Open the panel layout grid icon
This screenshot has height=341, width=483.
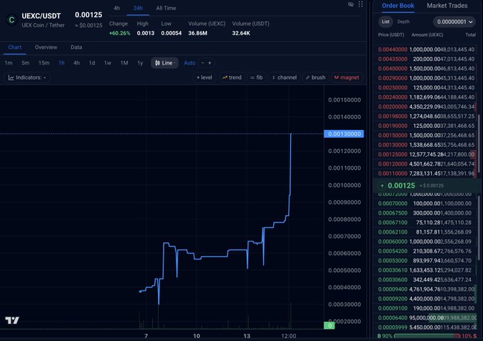[361, 4]
